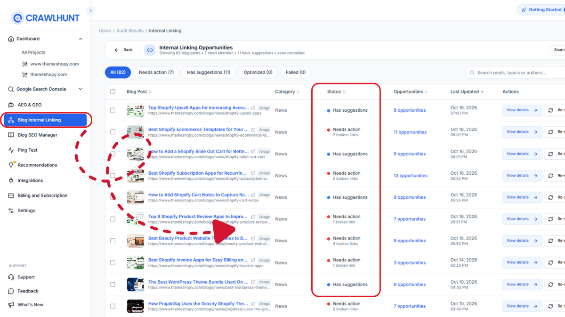Click the search magnifier icon in search box
The image size is (565, 317).
point(472,73)
